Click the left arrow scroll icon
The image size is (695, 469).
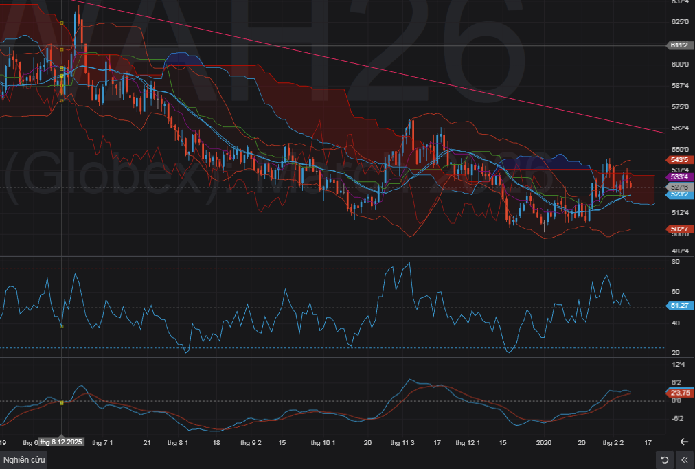[x=684, y=442]
